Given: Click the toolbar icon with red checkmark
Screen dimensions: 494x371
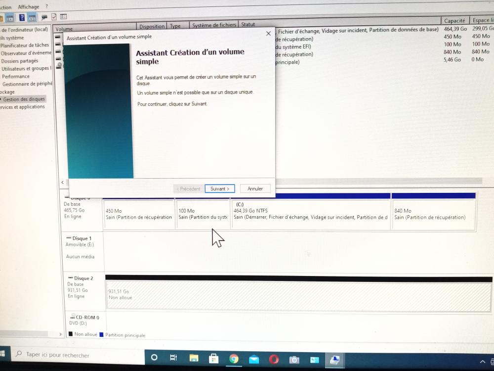Looking at the screenshot, I should (54, 16).
